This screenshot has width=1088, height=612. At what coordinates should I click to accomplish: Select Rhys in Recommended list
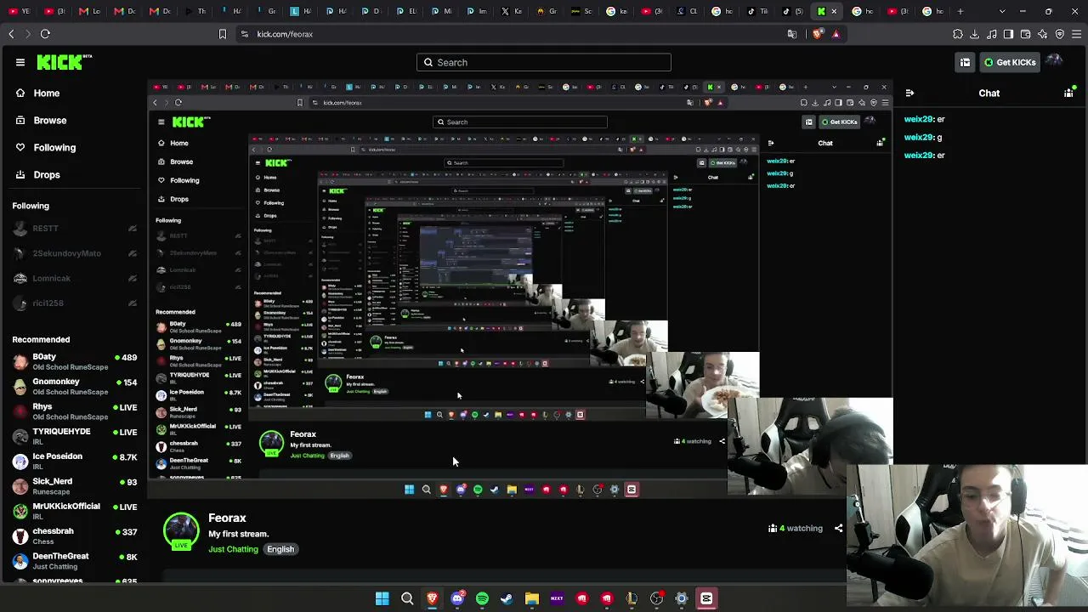[x=74, y=411]
